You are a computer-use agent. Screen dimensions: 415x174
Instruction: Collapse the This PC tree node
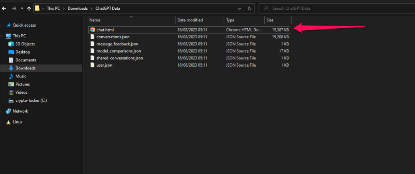[x=2, y=36]
